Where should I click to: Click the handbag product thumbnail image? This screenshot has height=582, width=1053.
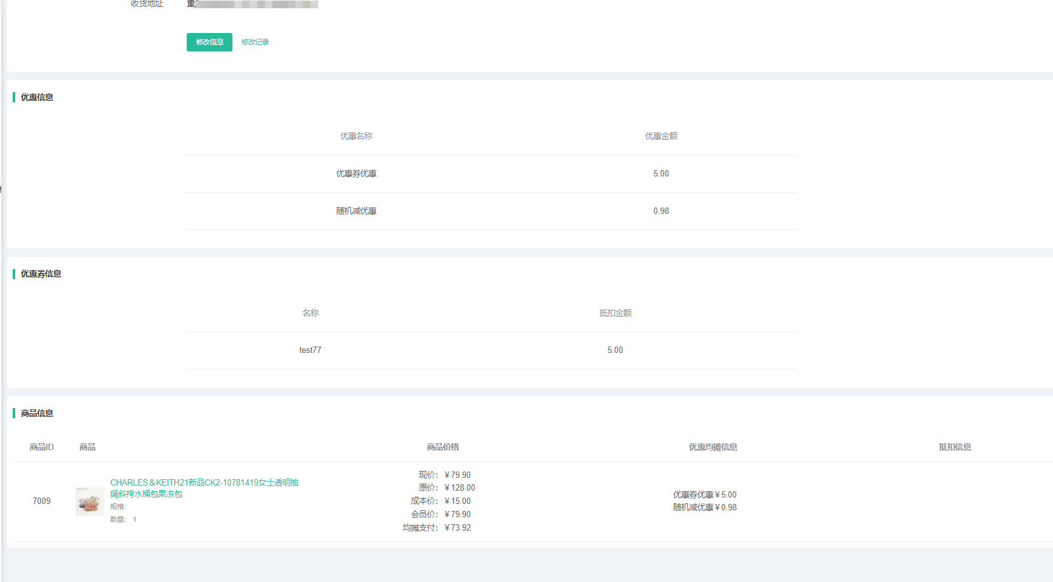(x=90, y=501)
